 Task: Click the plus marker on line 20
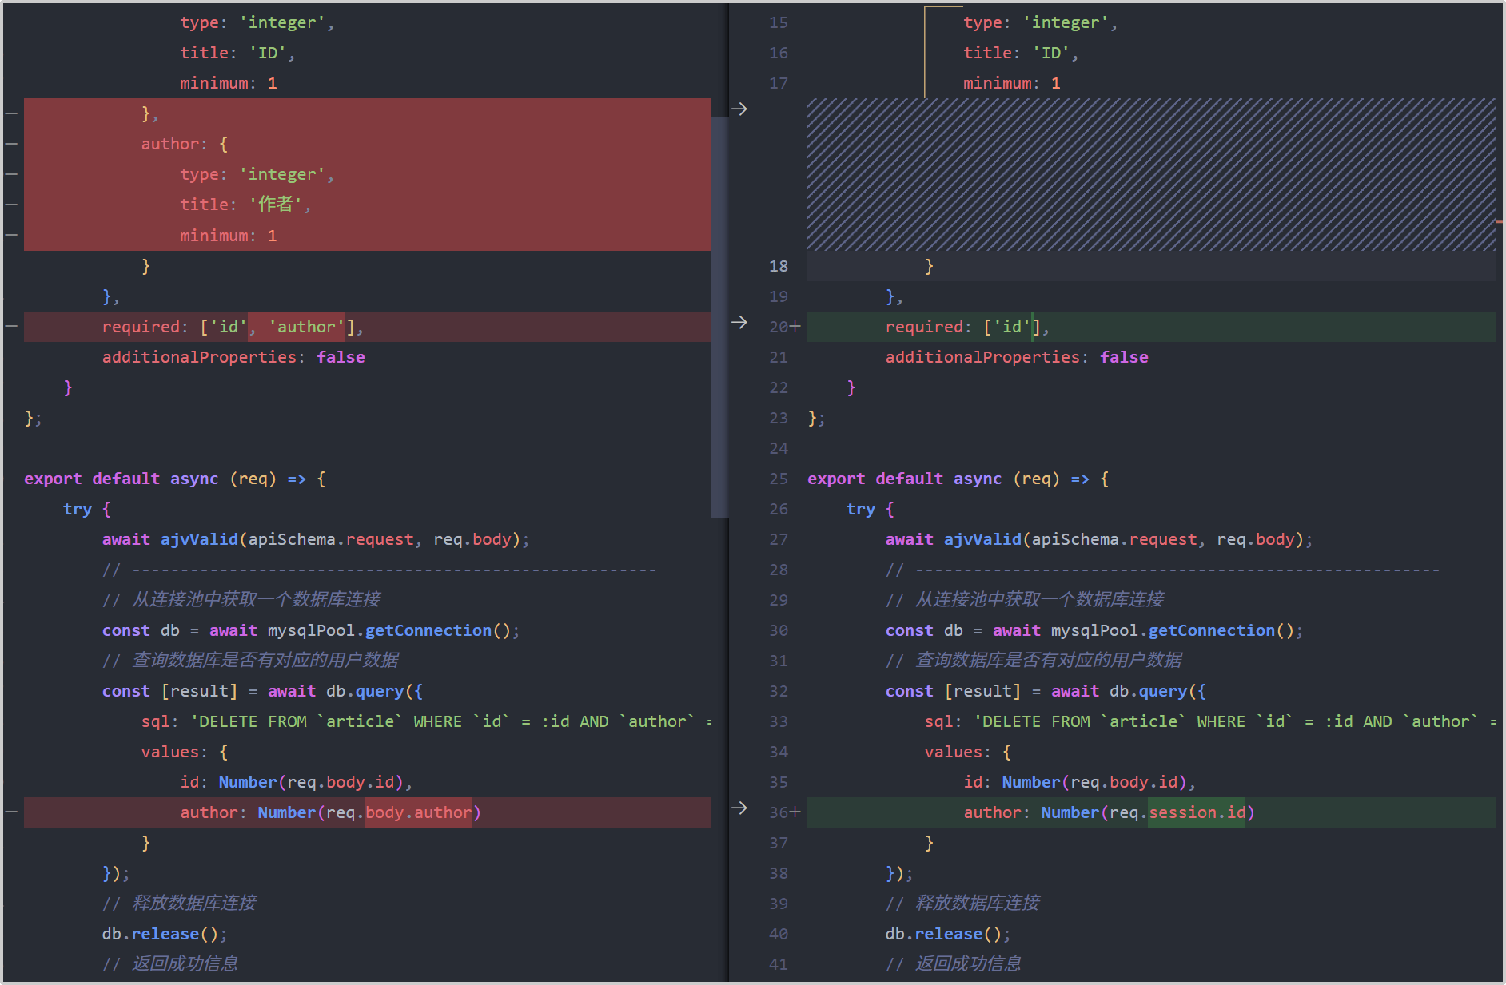tap(795, 327)
